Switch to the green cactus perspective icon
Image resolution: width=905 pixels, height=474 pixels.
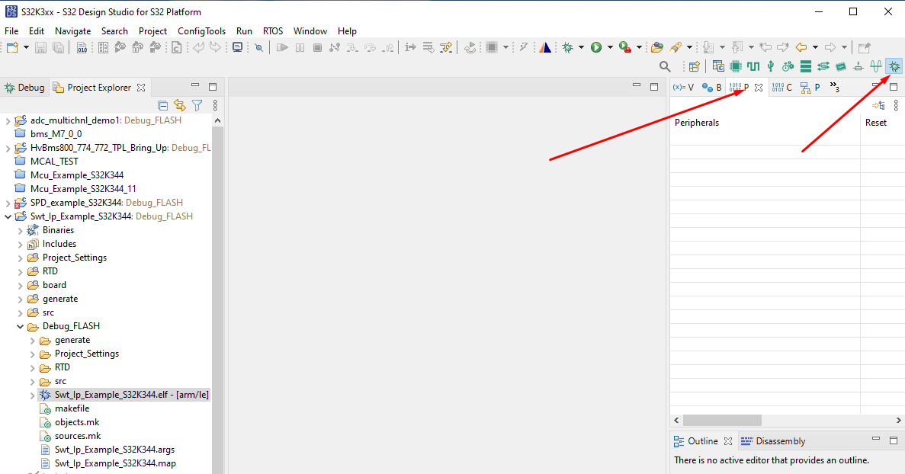pyautogui.click(x=771, y=66)
